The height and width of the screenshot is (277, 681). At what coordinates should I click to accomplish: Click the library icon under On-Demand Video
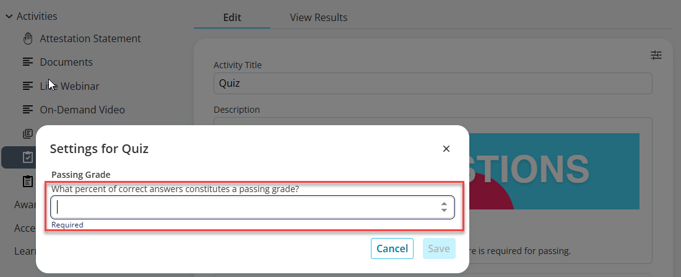(28, 133)
